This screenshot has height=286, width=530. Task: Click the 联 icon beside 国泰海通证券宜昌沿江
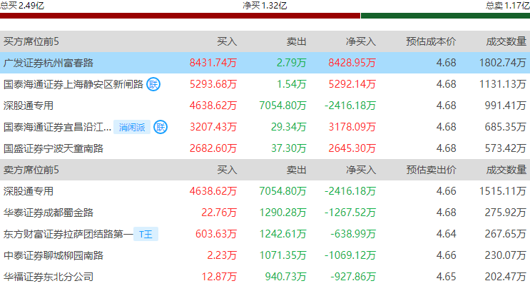160,127
